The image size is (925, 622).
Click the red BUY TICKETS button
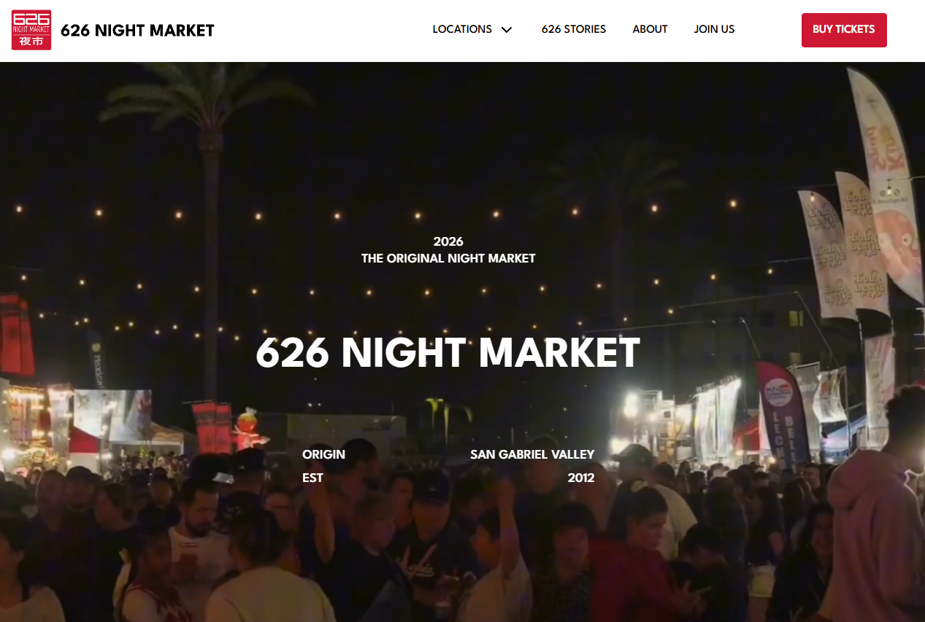click(844, 30)
